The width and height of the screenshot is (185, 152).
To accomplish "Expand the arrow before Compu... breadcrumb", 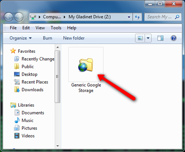I will pos(40,17).
